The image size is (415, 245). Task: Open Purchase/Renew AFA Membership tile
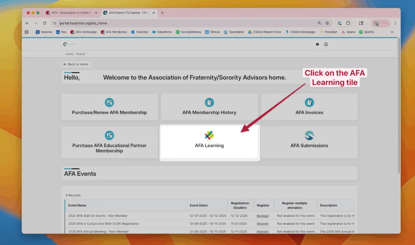(109, 107)
